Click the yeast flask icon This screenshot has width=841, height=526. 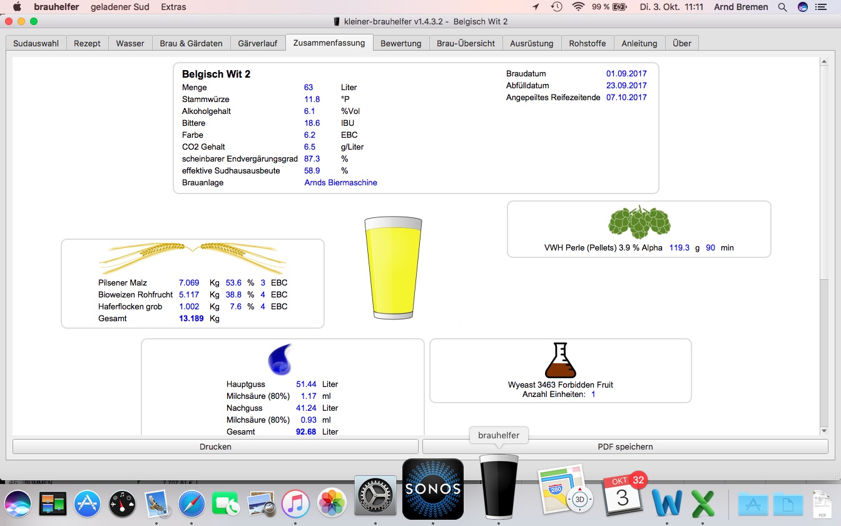click(x=560, y=360)
